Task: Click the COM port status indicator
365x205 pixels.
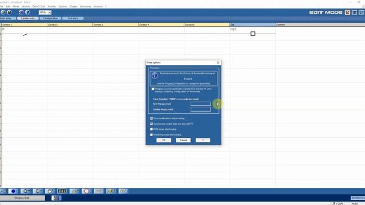Action: tap(338, 203)
